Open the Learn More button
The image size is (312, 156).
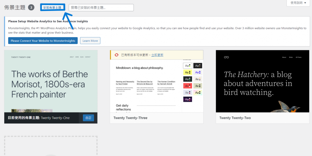tap(90, 41)
